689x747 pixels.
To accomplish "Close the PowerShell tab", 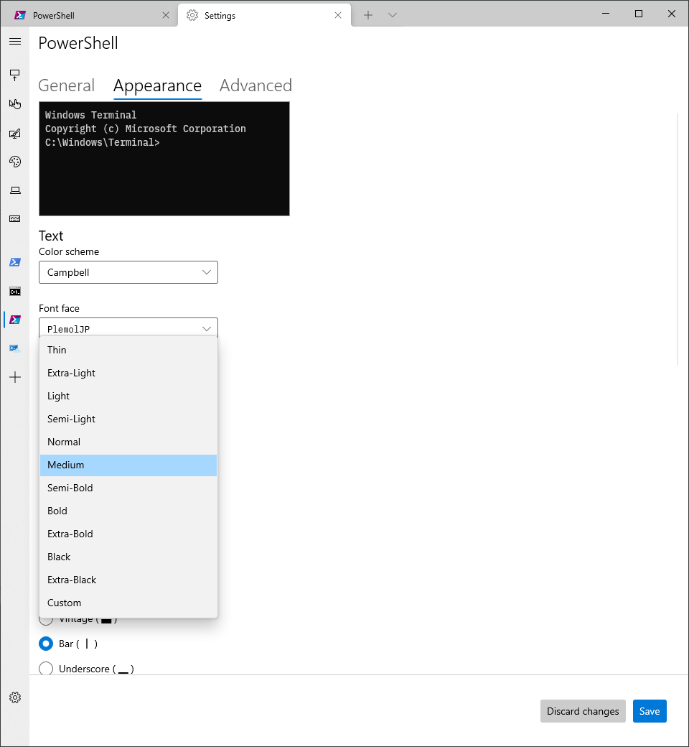I will click(x=166, y=15).
